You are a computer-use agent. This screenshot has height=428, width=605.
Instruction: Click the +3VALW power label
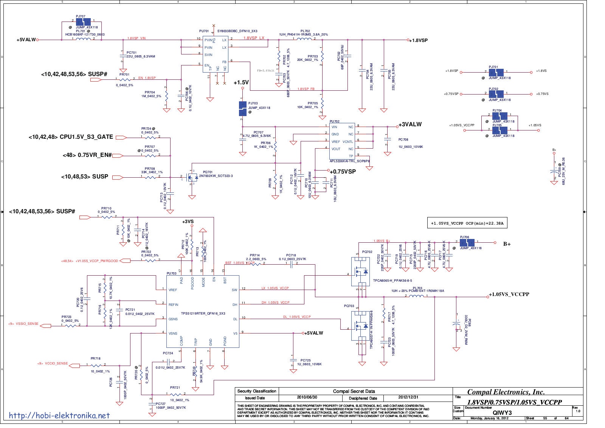pos(410,124)
